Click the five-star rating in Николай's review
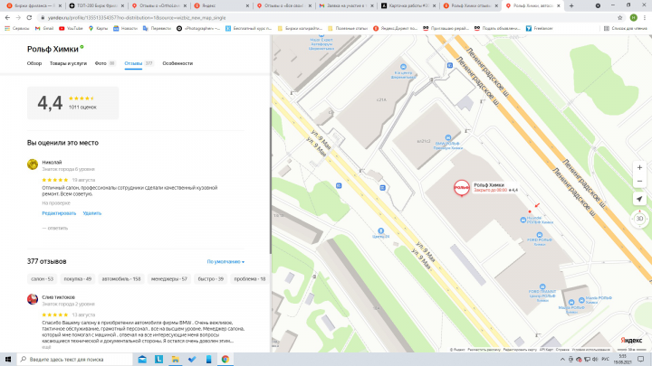The width and height of the screenshot is (652, 366). [x=55, y=180]
